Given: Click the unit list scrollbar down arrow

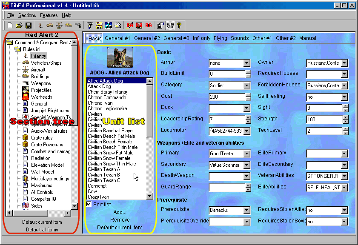Looking at the screenshot, I should 150,196.
